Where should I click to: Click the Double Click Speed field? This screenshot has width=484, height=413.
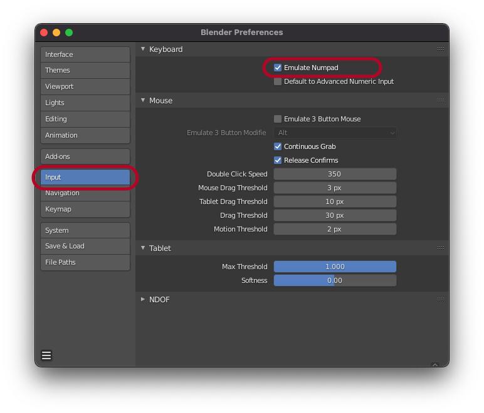click(335, 174)
